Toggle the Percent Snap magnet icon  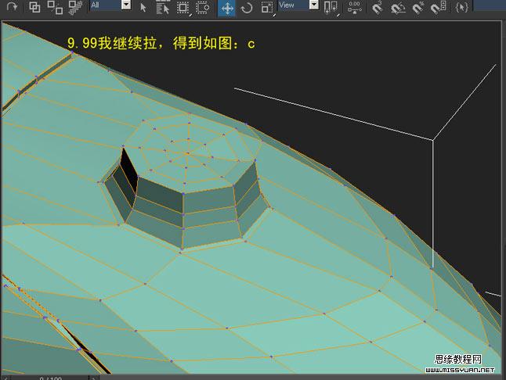[x=418, y=7]
